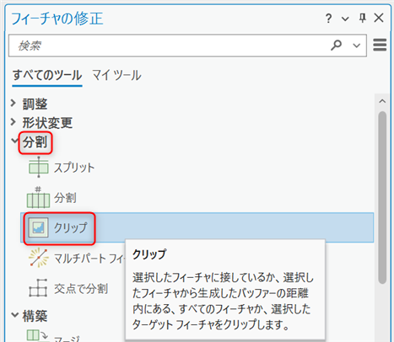Image resolution: width=394 pixels, height=342 pixels.
Task: Open the hamburger menu icon
Action: (380, 45)
